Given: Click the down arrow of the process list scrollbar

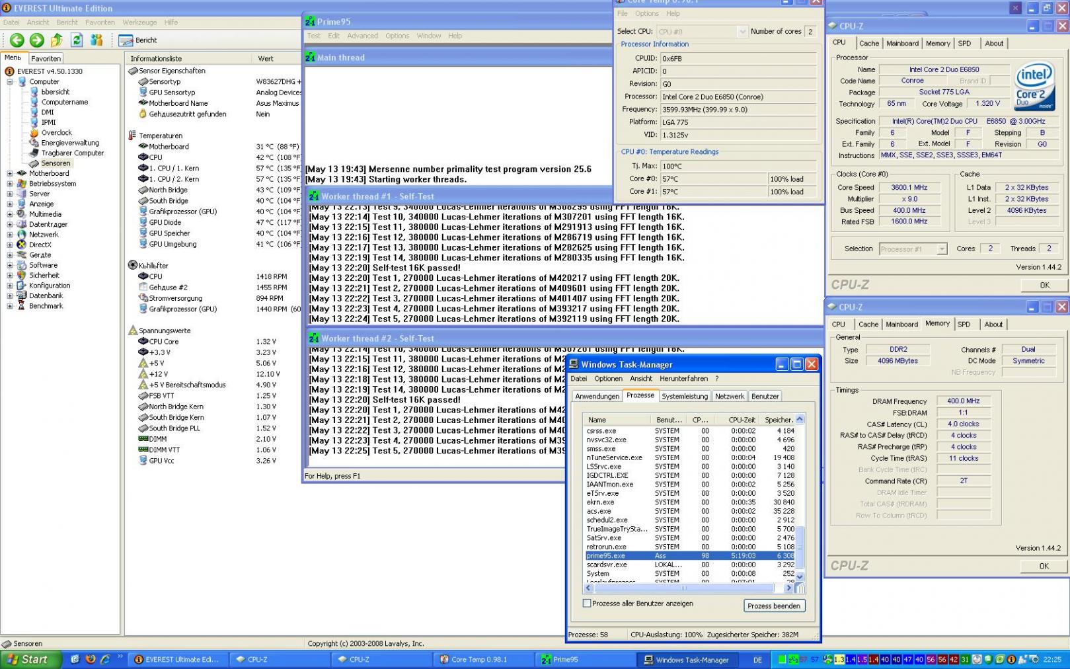Looking at the screenshot, I should click(799, 576).
